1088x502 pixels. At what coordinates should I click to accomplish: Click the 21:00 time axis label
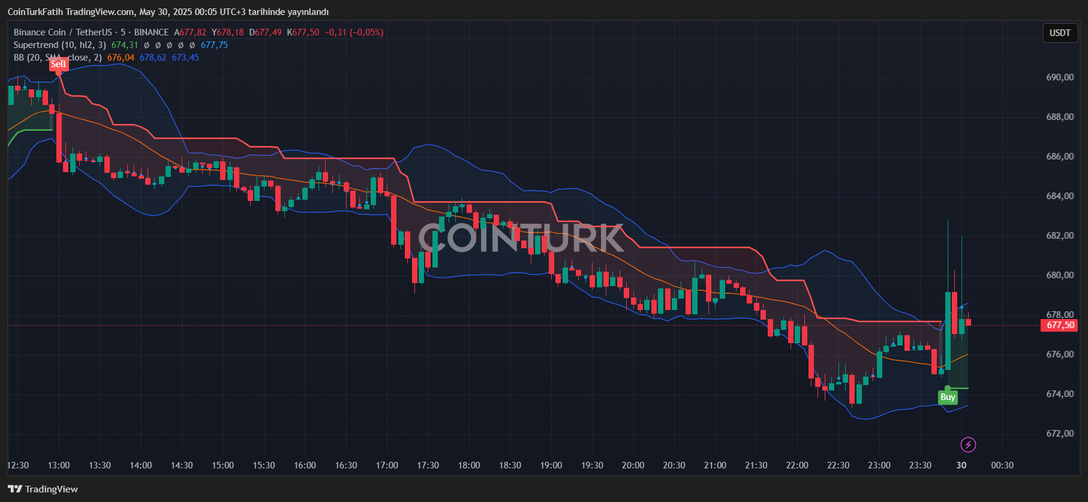[715, 465]
